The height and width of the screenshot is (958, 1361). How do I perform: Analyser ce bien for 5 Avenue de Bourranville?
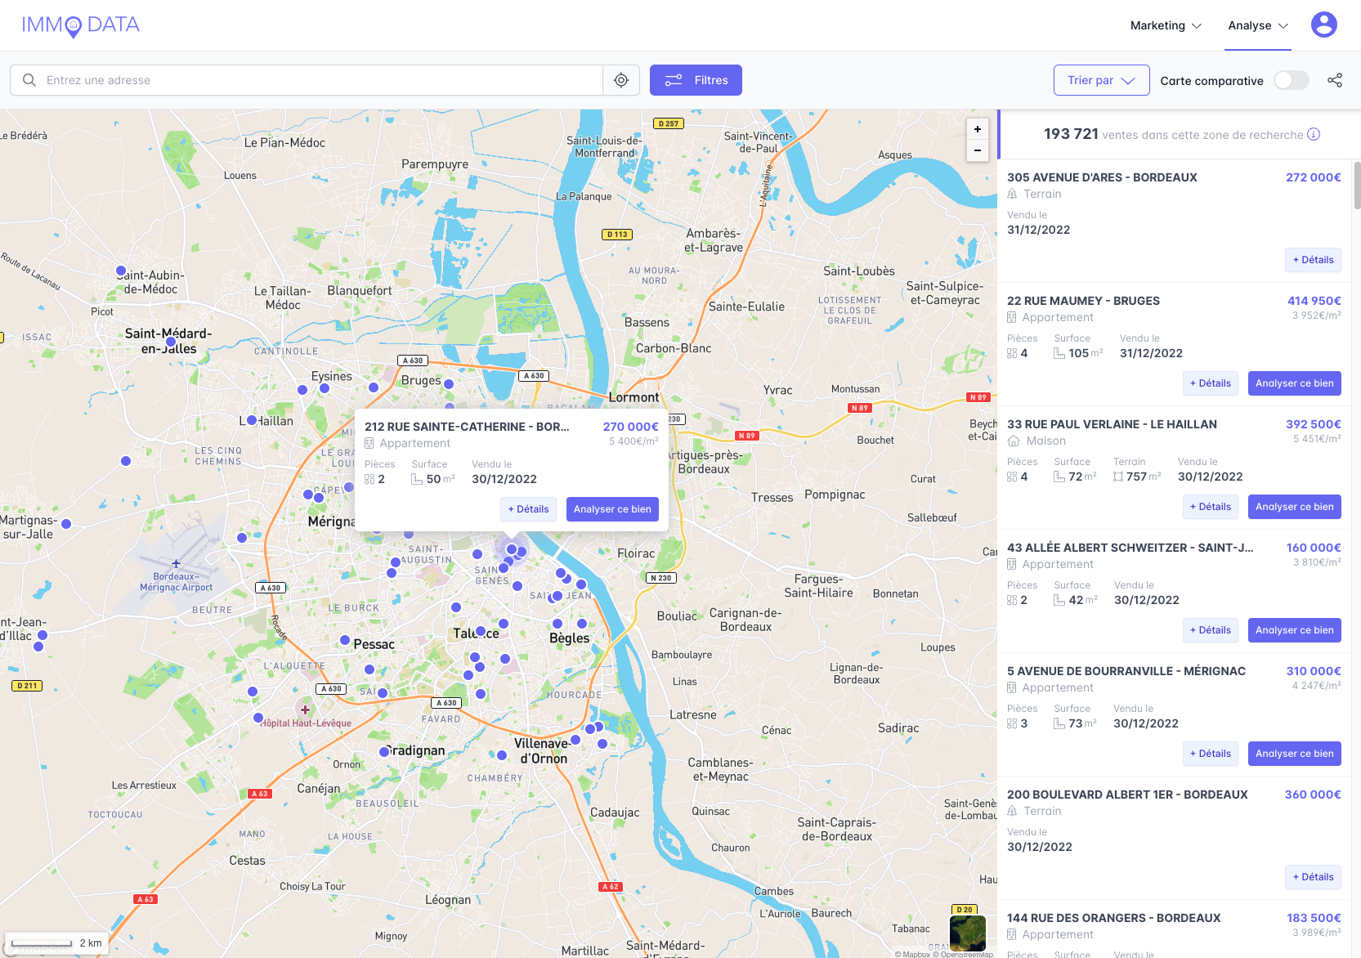[x=1295, y=754]
